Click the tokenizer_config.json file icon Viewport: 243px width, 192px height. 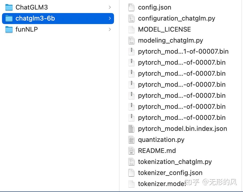click(x=131, y=173)
